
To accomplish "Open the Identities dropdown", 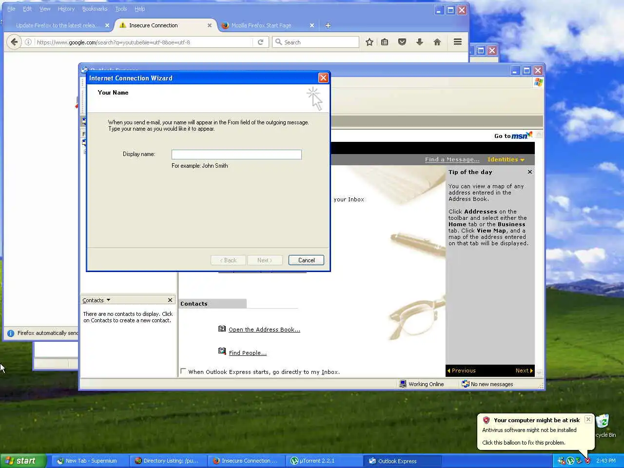I will pyautogui.click(x=506, y=159).
